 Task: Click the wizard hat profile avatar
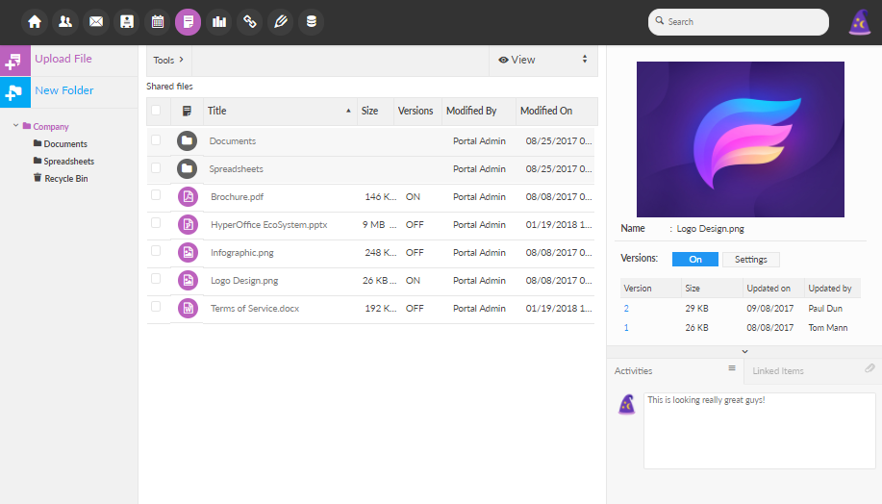(x=860, y=22)
